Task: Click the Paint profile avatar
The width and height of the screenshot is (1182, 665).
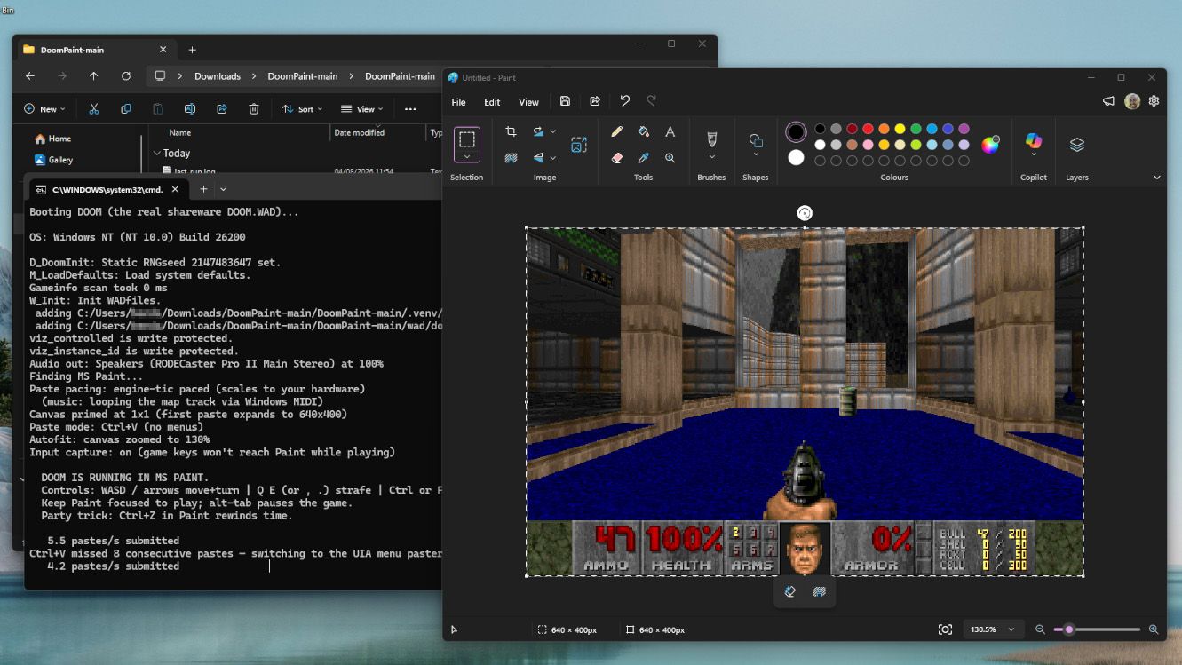Action: pos(1132,101)
